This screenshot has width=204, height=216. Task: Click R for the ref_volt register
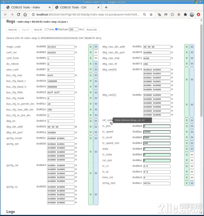click(187, 120)
